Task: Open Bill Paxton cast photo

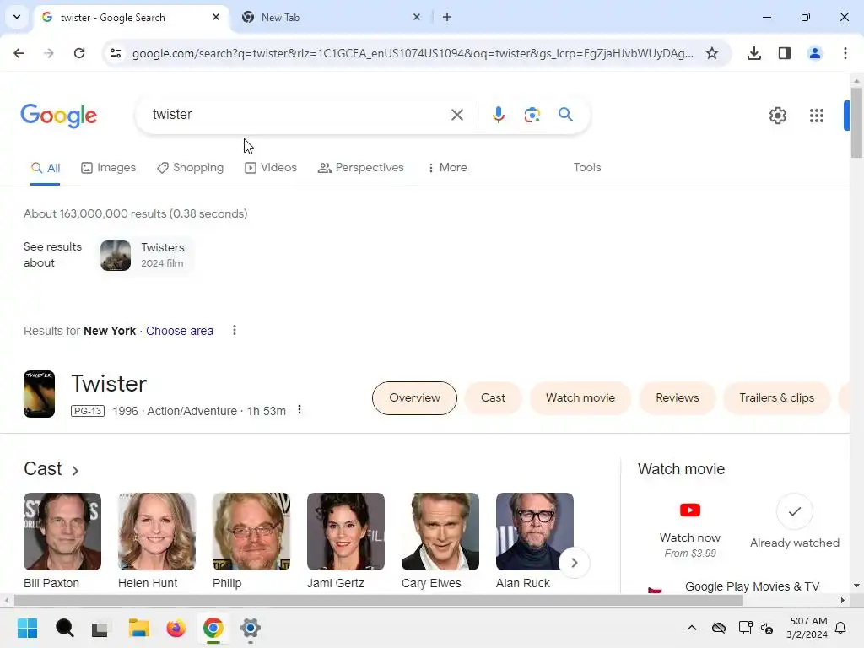Action: click(62, 532)
